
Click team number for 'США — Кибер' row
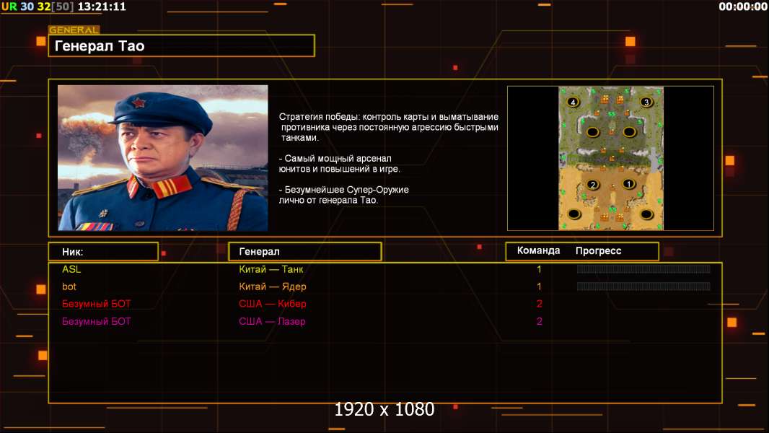(x=539, y=304)
